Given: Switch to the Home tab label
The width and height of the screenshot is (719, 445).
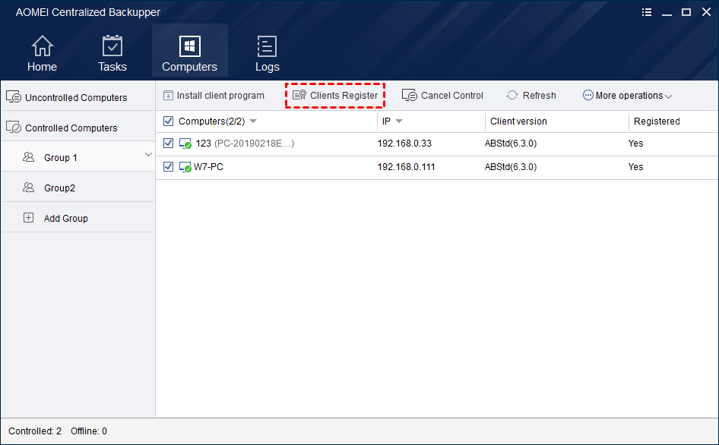Looking at the screenshot, I should click(43, 67).
